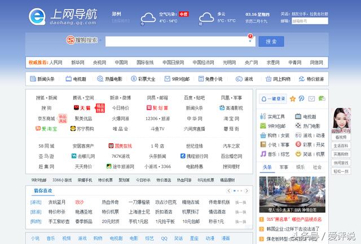Select the first 猜你喜欢 pagination dot
Image resolution: width=361 pixels, height=244 pixels.
click(x=235, y=190)
